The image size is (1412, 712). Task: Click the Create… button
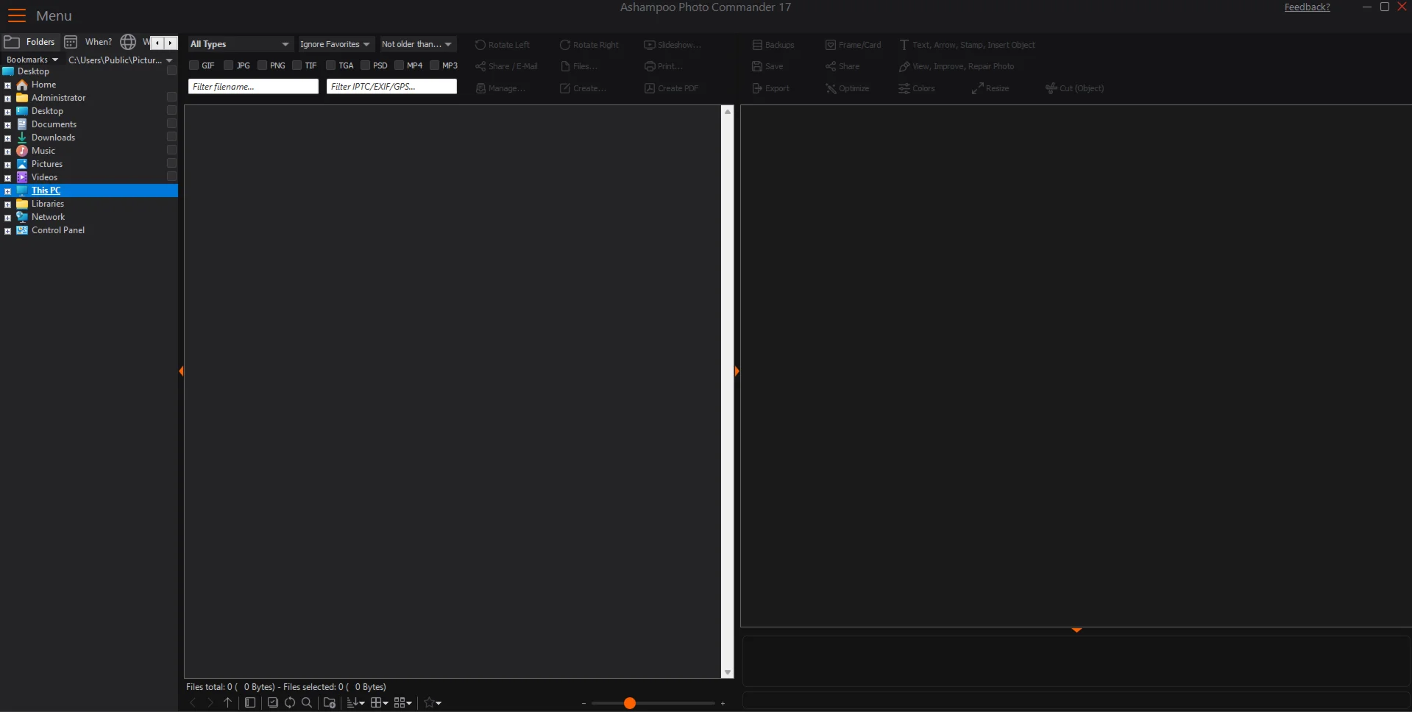coord(583,88)
